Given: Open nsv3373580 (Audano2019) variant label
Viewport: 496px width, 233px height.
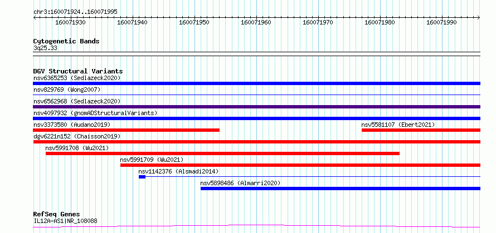Looking at the screenshot, I should click(x=72, y=125).
